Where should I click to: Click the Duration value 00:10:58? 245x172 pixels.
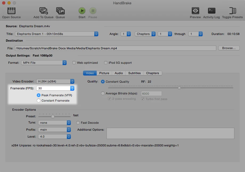click(233, 34)
